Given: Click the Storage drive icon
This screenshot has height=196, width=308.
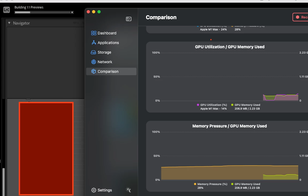Looking at the screenshot, I should 93,52.
